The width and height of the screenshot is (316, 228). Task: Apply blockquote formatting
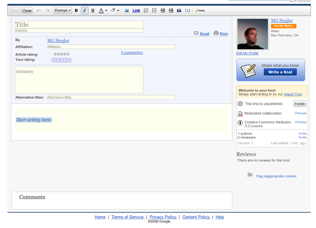pyautogui.click(x=179, y=10)
